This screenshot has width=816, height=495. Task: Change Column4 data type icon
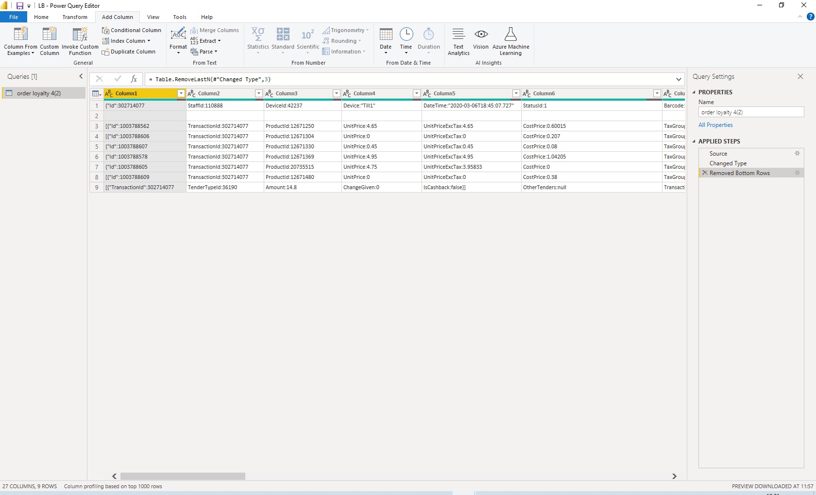point(347,93)
